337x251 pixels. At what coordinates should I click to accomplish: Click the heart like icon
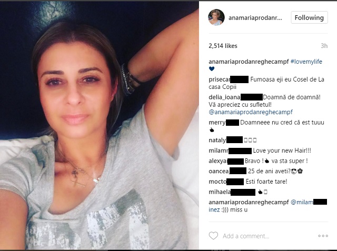click(x=213, y=236)
